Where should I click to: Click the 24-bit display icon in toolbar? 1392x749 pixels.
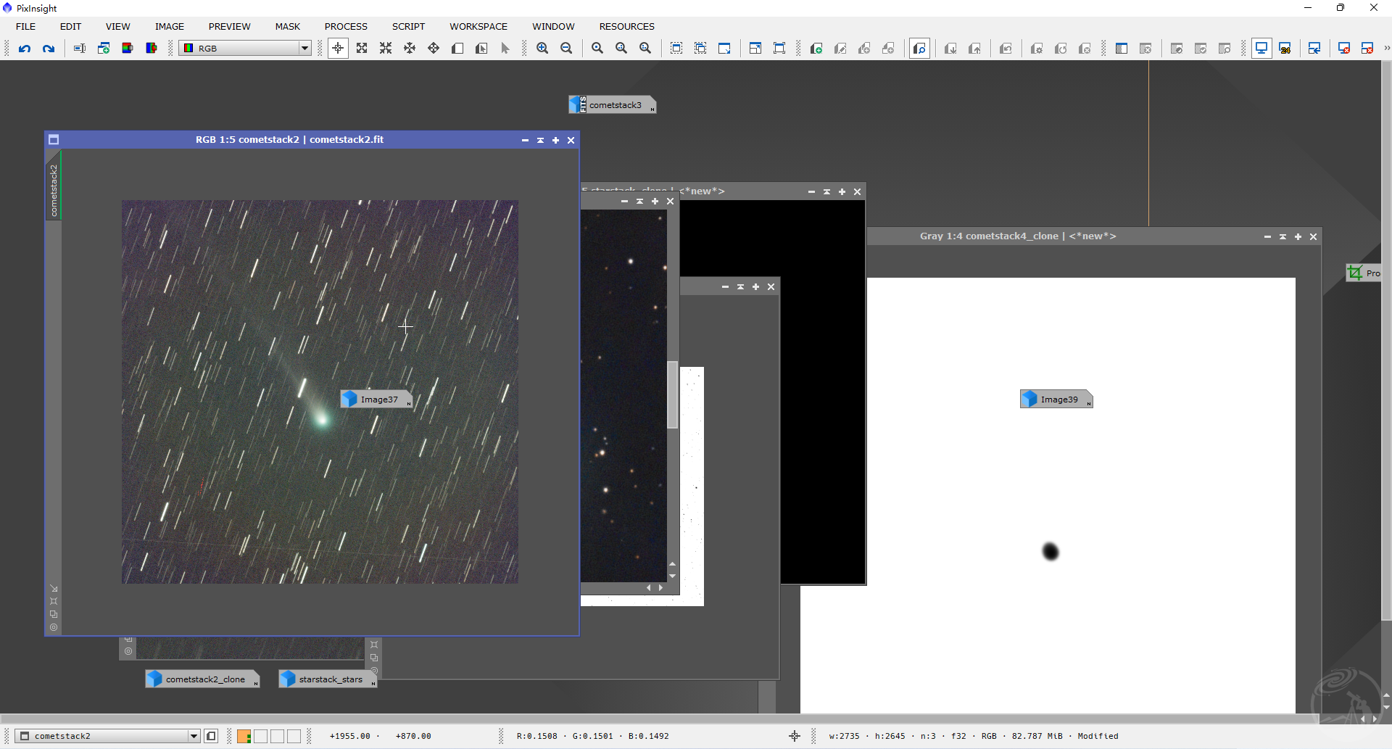coord(1285,49)
